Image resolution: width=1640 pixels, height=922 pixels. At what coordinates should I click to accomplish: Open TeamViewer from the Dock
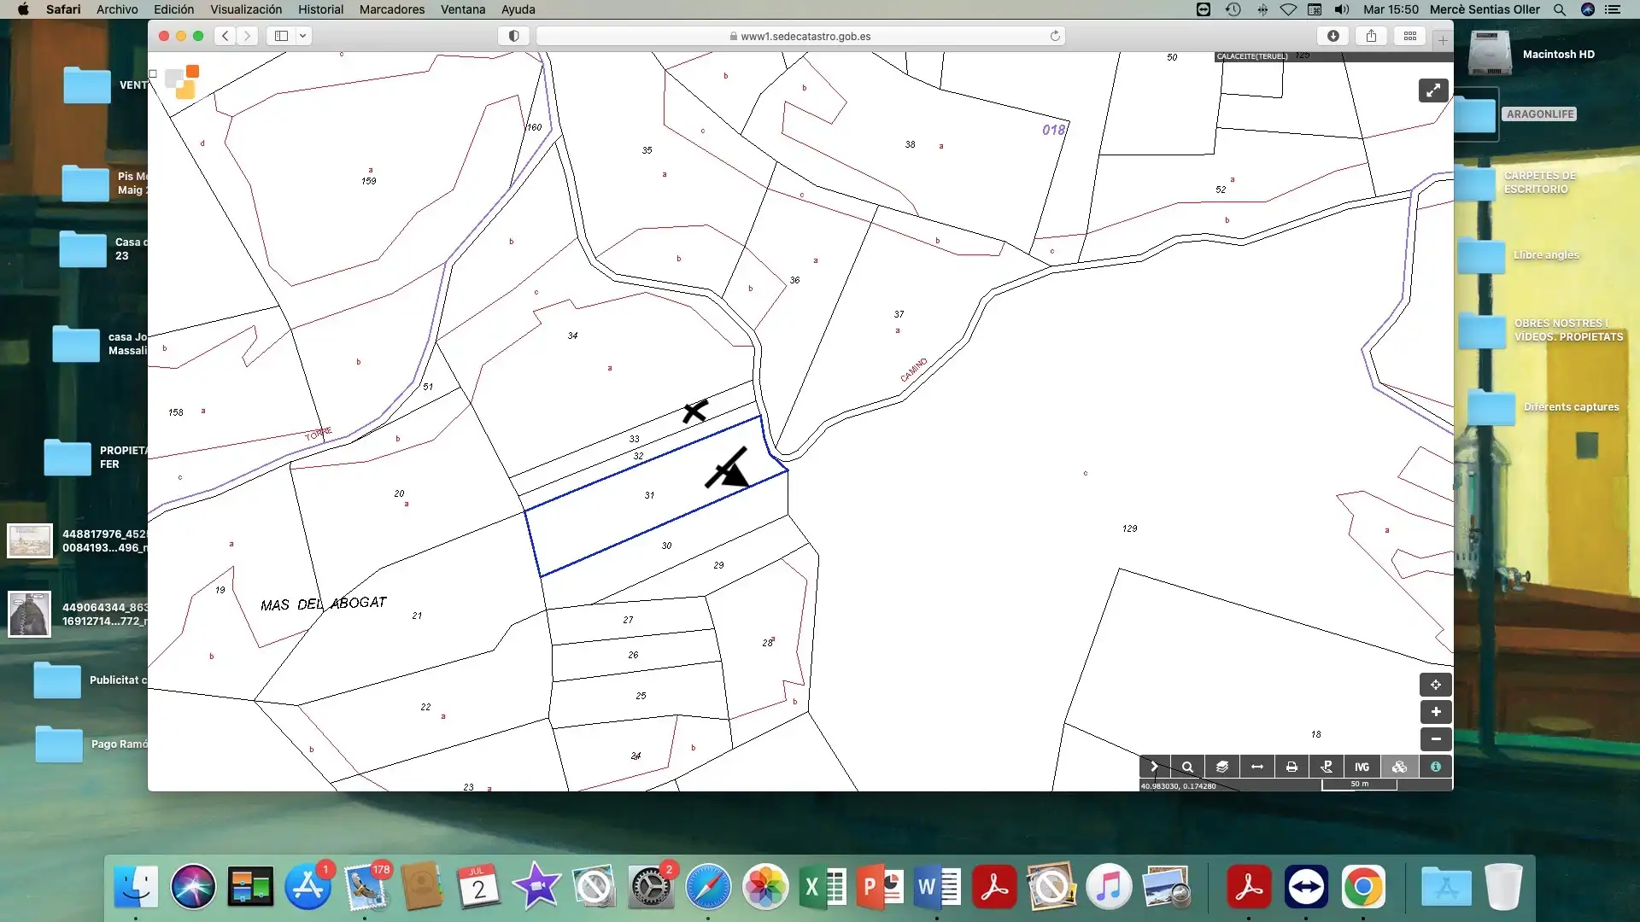coord(1306,887)
